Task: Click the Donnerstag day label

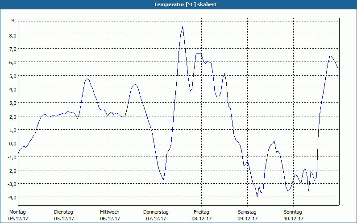Action: tap(156, 212)
